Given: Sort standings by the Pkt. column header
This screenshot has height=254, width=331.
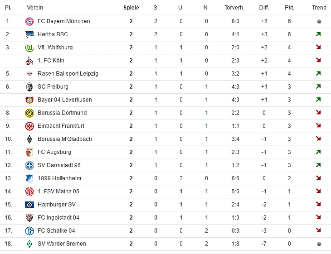Looking at the screenshot, I should 289,8.
